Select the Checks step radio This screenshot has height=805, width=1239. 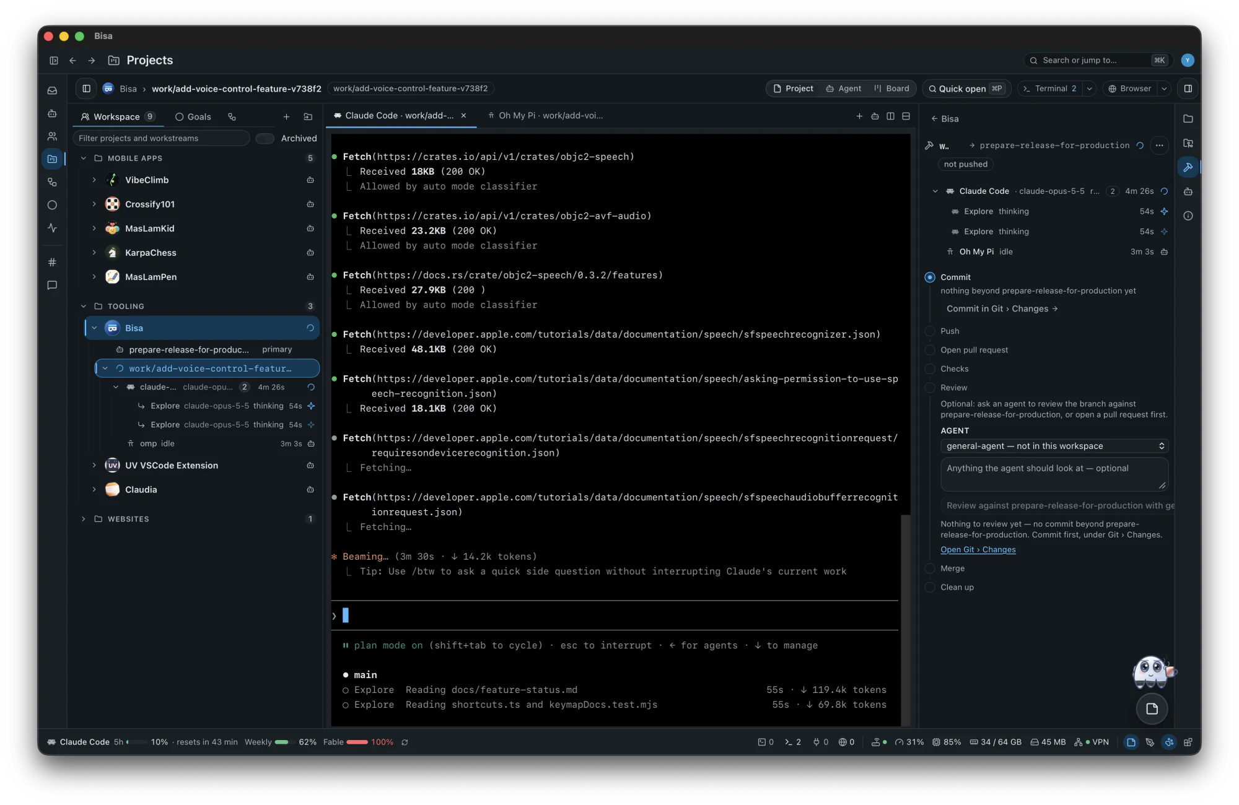click(930, 369)
